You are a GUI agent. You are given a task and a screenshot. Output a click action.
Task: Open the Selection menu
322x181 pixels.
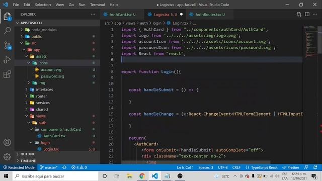click(43, 5)
